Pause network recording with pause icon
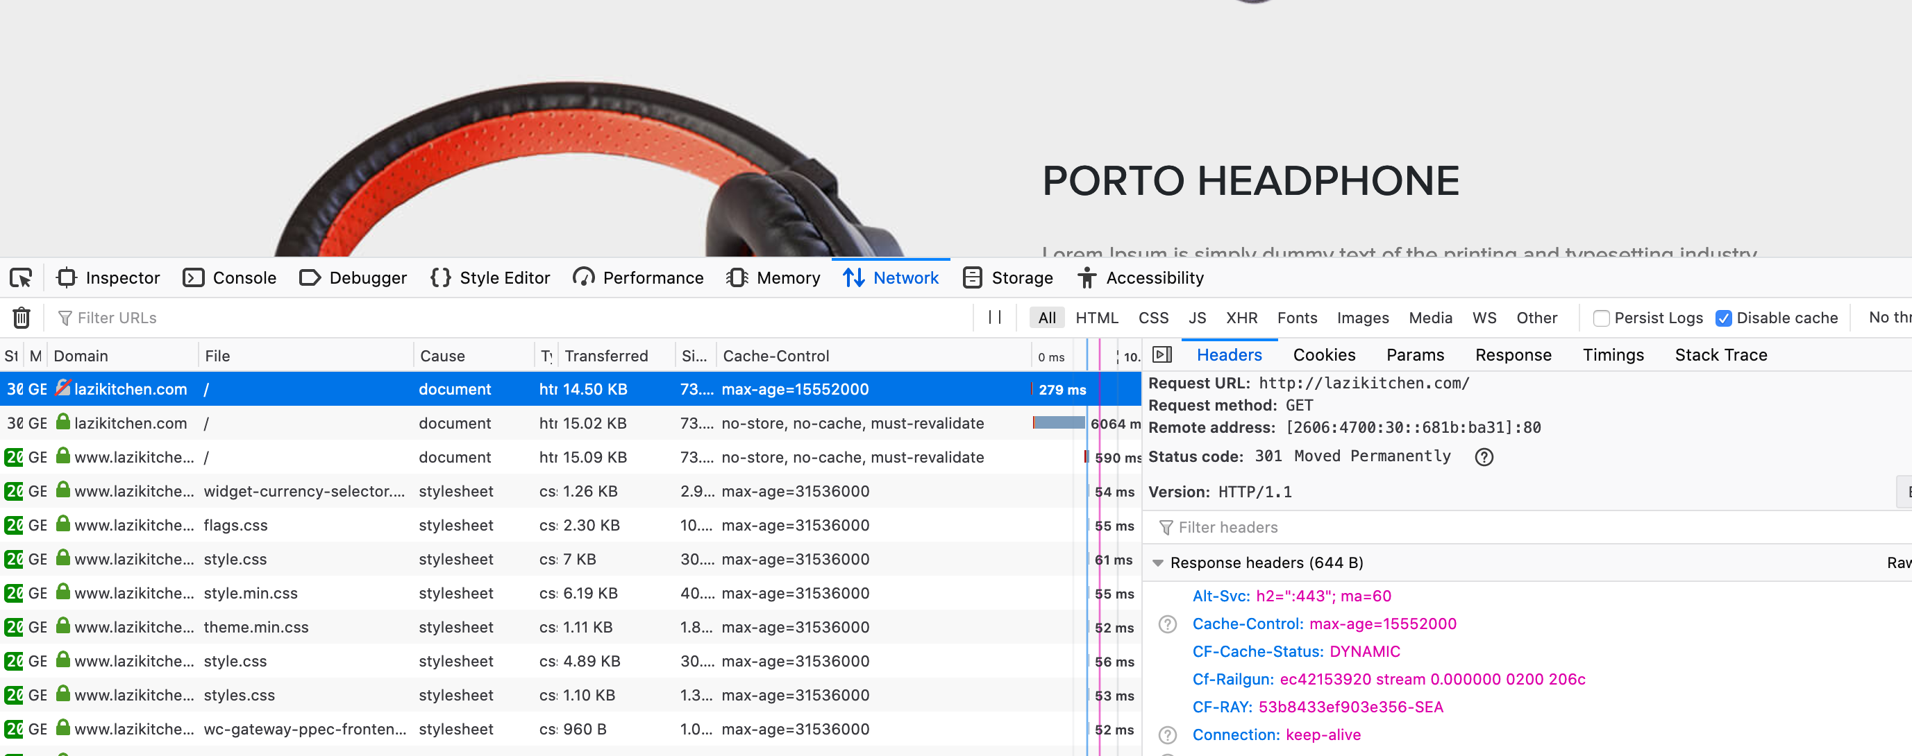 point(995,317)
